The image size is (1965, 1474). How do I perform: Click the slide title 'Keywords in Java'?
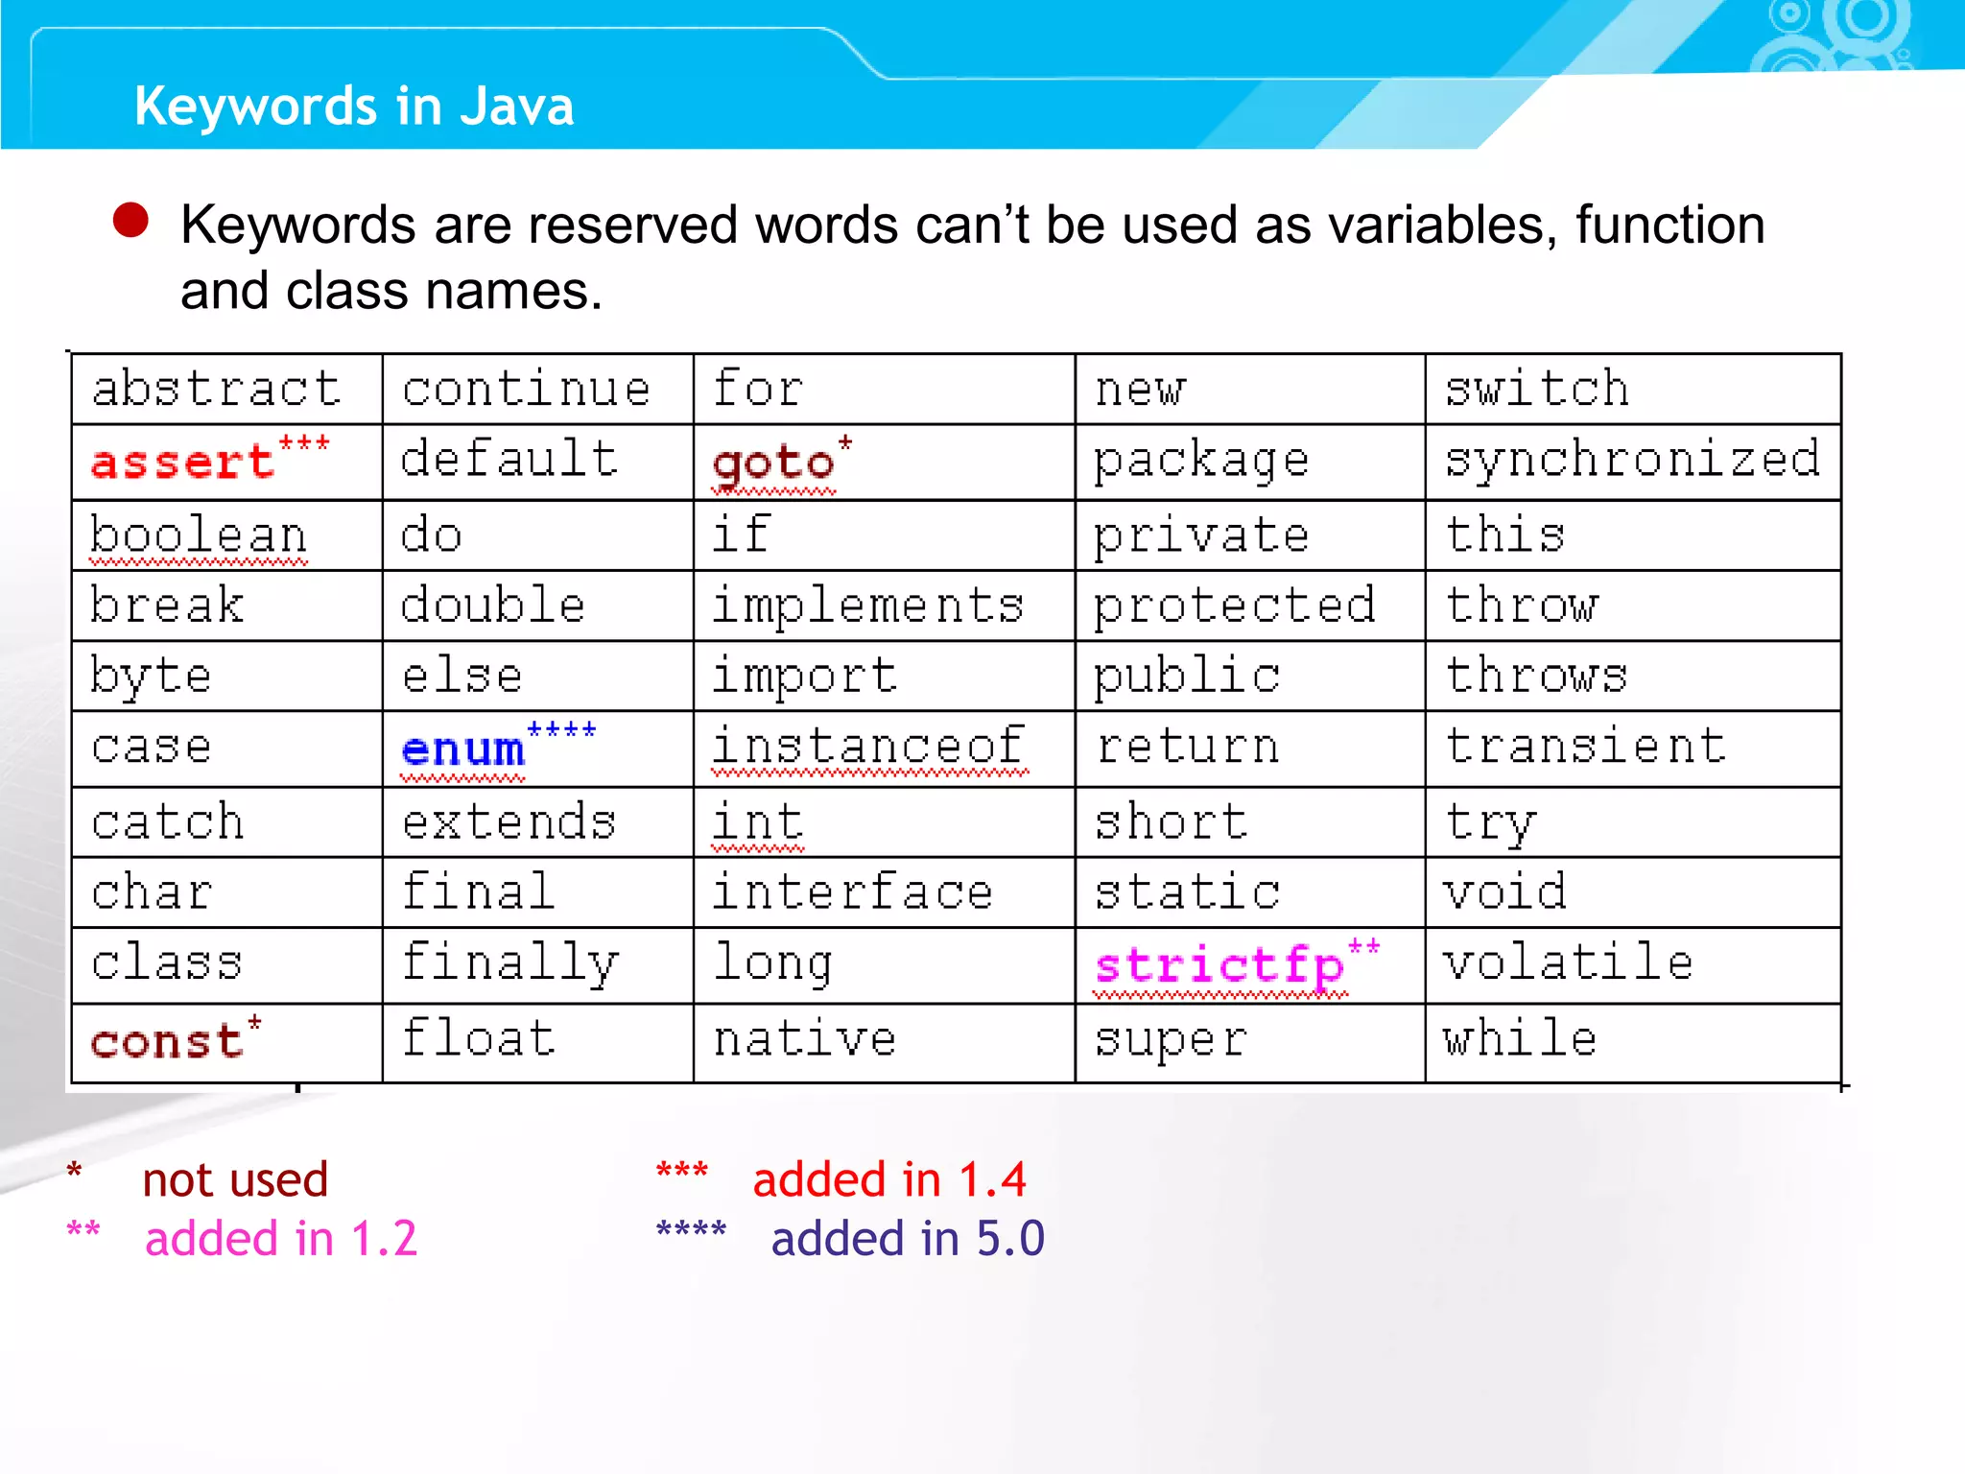(x=354, y=106)
